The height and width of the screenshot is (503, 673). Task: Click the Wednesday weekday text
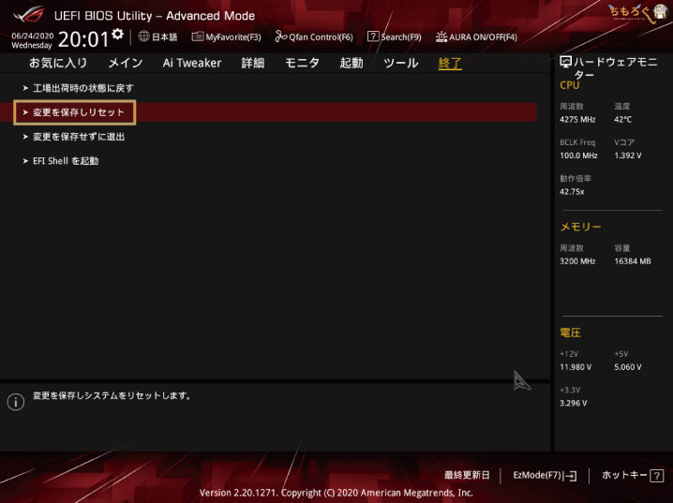coord(32,45)
